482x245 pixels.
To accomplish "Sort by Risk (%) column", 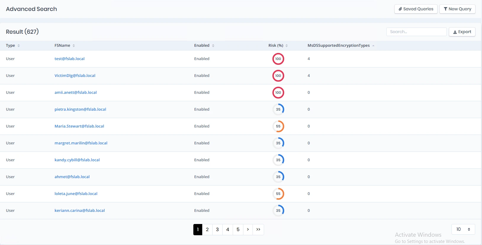I will 287,46.
